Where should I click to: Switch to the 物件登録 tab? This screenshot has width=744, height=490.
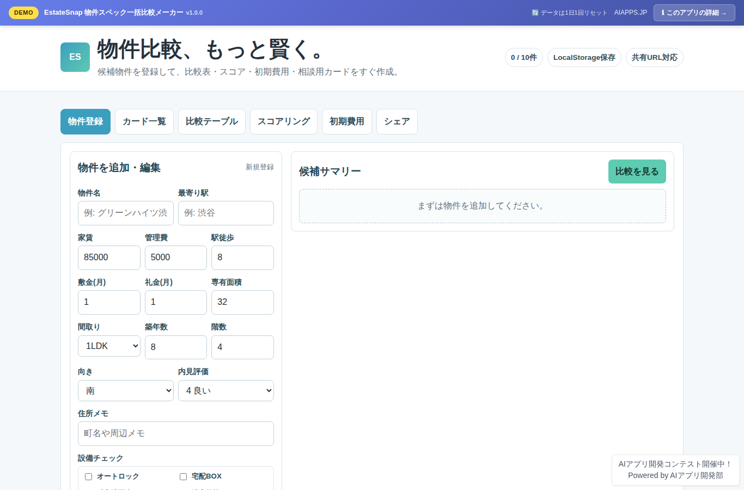86,121
